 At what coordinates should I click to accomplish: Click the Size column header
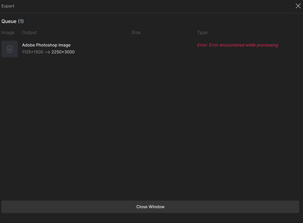[x=136, y=32]
